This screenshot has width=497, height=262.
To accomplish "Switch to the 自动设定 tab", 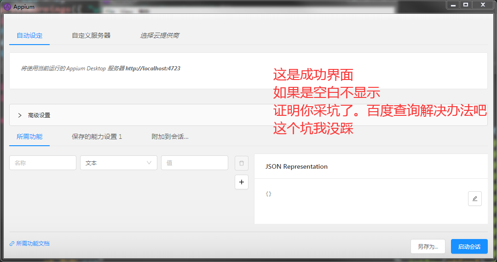I will (29, 35).
